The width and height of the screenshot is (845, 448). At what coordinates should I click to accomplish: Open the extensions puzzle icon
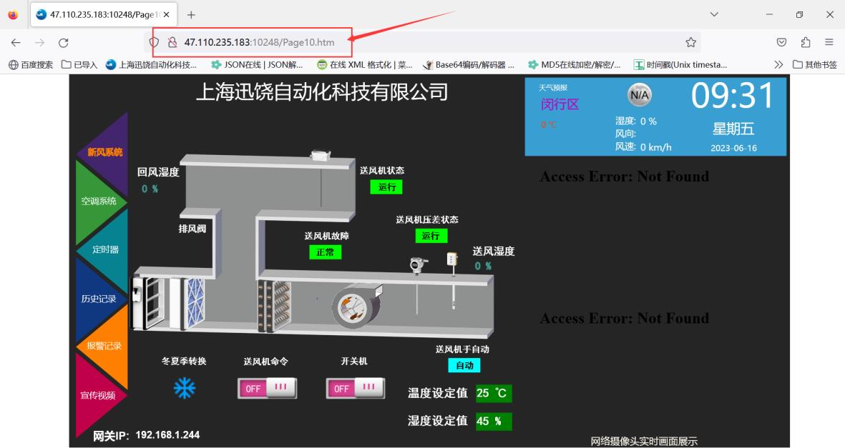pos(806,42)
